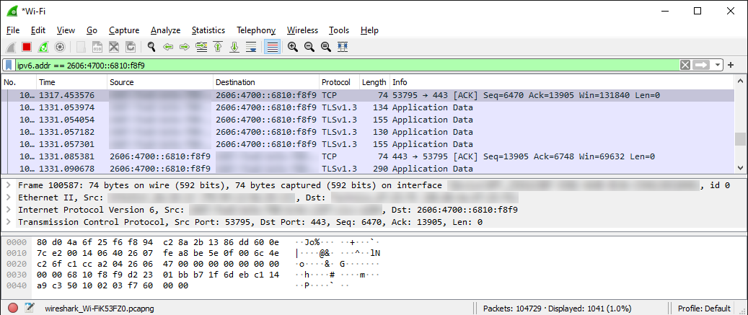Open the Go menu

(92, 30)
